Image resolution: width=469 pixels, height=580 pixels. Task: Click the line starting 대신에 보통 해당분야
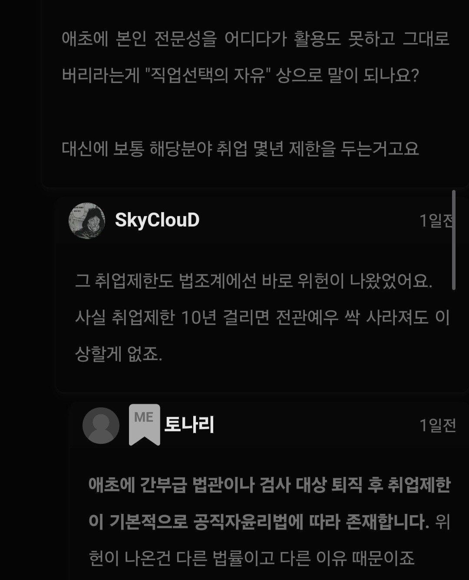241,149
